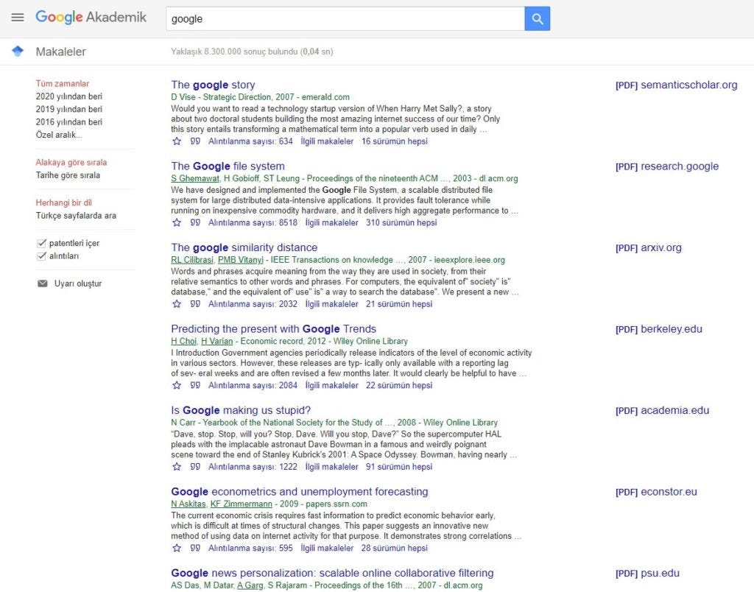Select 'Tüm zamanlar' time filter
This screenshot has height=592, width=754.
63,83
